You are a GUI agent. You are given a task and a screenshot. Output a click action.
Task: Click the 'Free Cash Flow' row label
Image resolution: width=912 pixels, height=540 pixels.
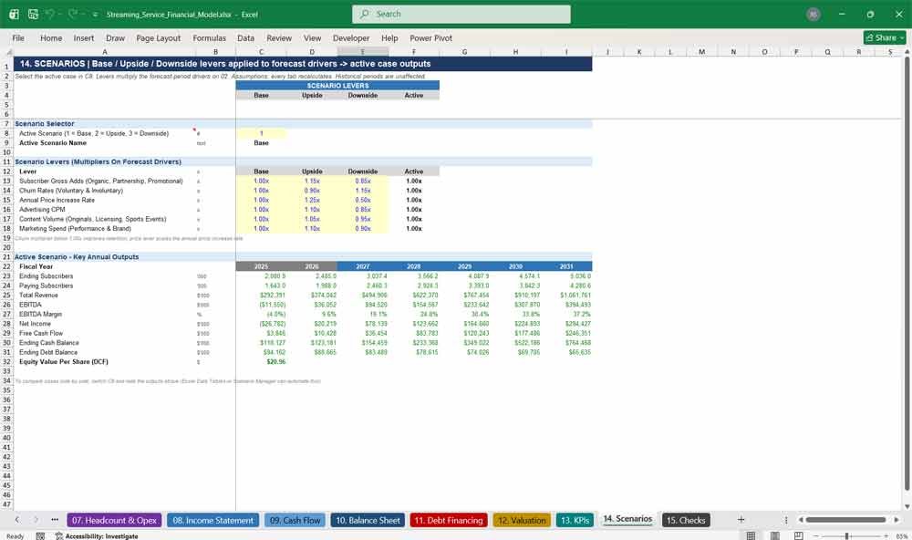[x=41, y=334]
